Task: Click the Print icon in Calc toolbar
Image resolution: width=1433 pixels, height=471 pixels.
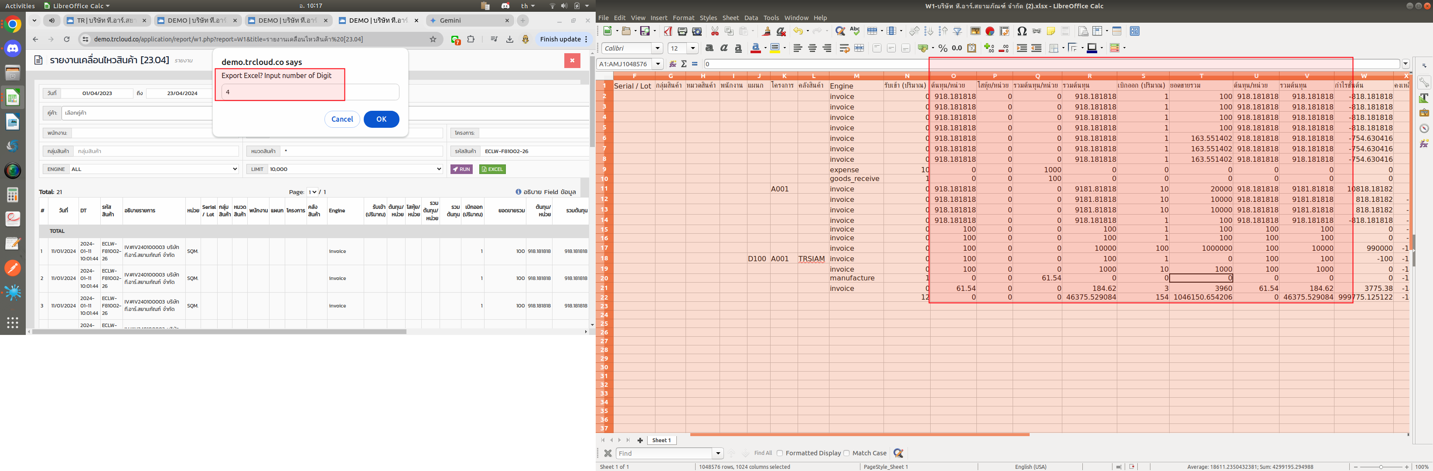Action: click(x=682, y=31)
